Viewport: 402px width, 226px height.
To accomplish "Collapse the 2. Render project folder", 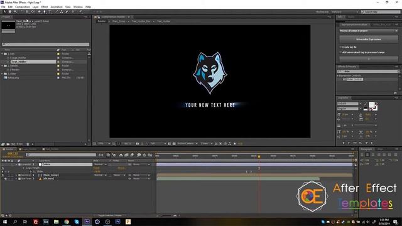I will pyautogui.click(x=3, y=66).
